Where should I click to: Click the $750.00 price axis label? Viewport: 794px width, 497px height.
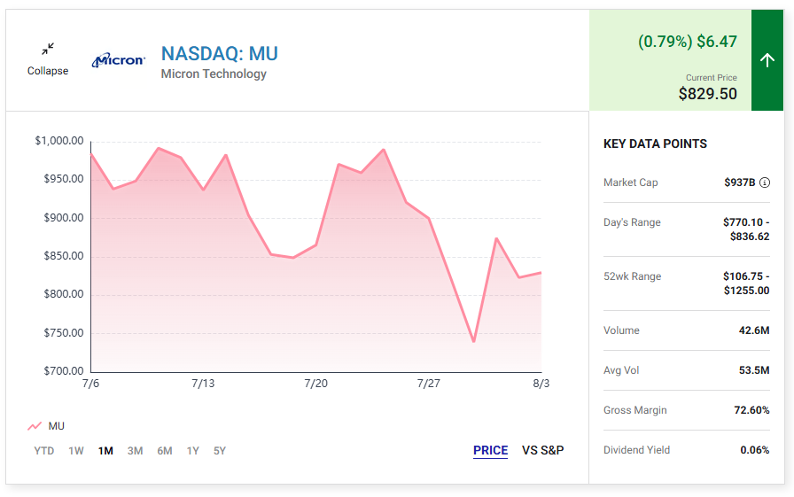(64, 333)
